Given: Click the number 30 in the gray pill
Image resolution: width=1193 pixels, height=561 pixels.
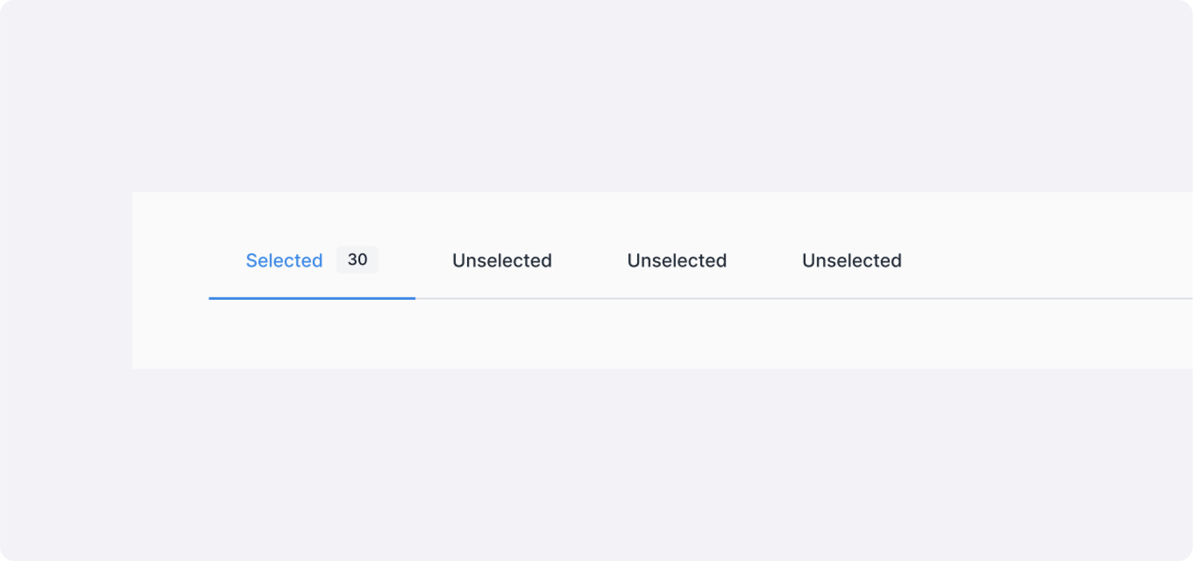Looking at the screenshot, I should 357,259.
